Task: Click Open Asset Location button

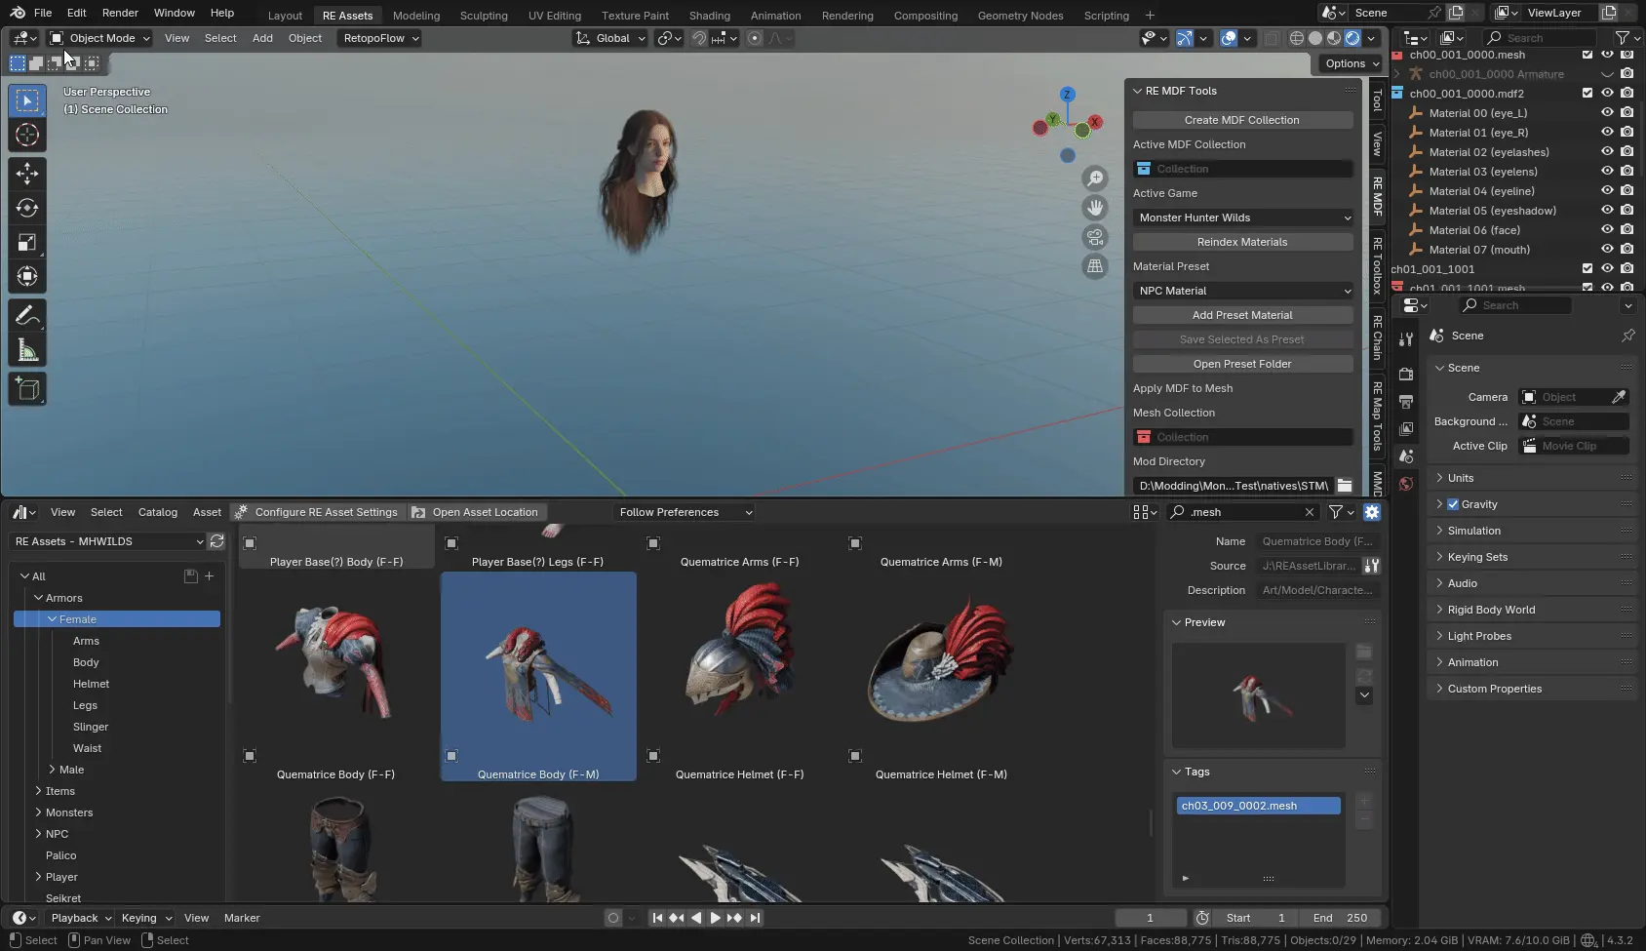Action: [x=476, y=512]
